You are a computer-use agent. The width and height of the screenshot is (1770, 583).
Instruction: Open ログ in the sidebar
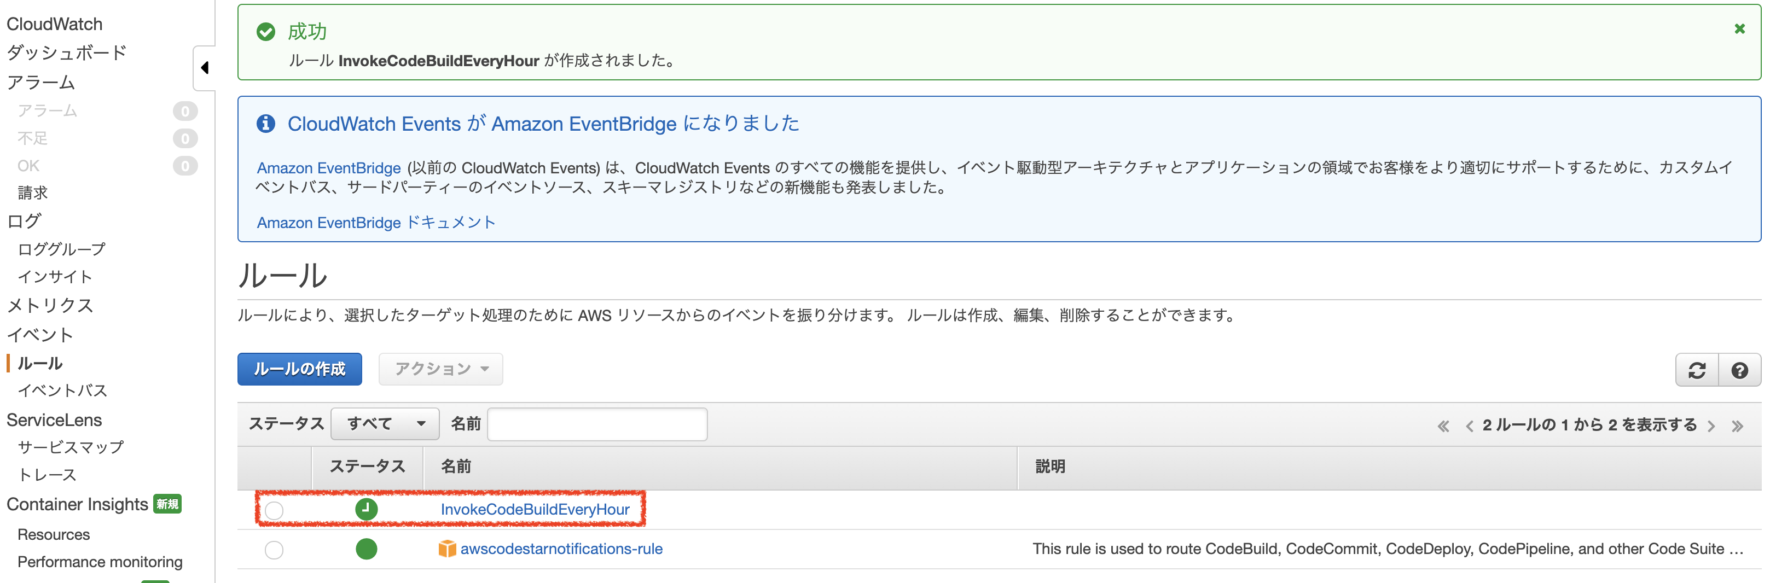[x=24, y=221]
